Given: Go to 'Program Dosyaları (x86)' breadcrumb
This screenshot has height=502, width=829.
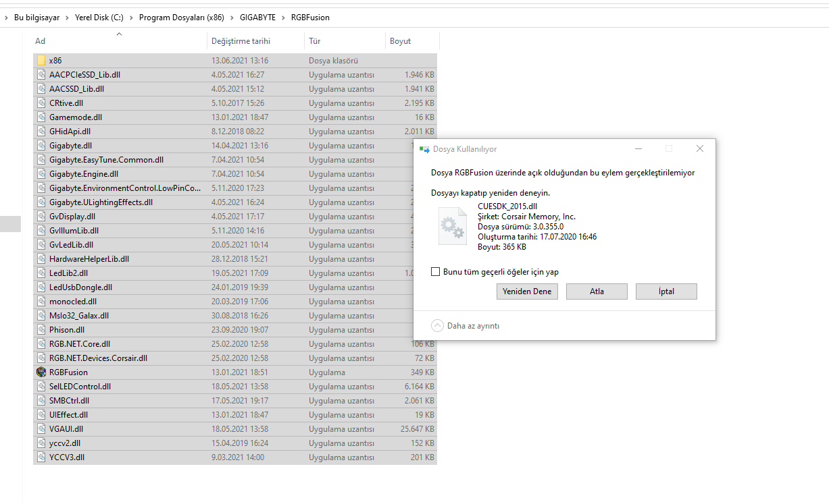Looking at the screenshot, I should coord(182,18).
